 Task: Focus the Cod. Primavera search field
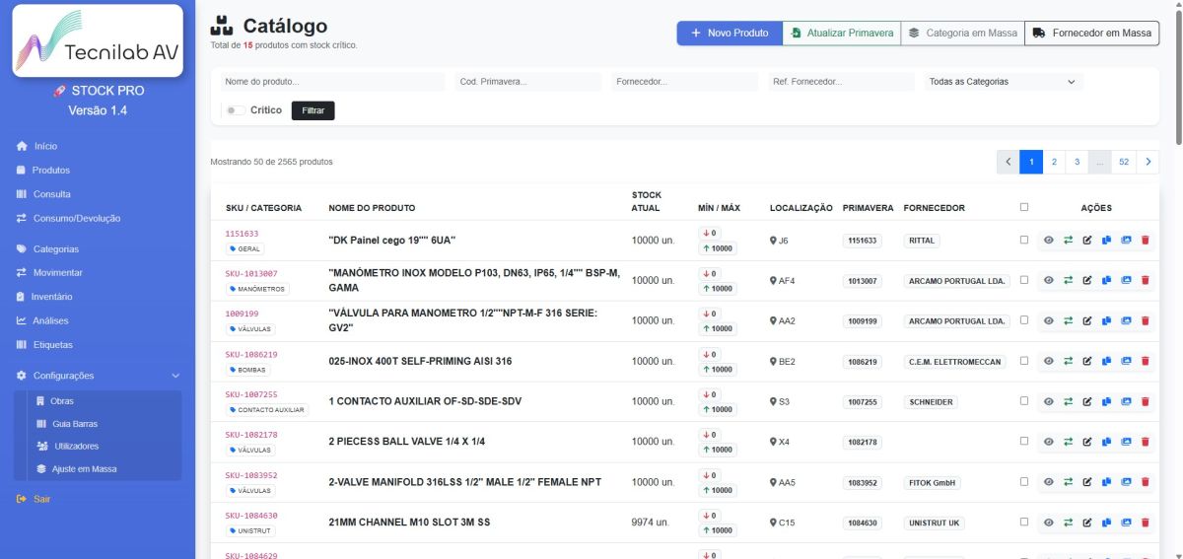coord(527,82)
